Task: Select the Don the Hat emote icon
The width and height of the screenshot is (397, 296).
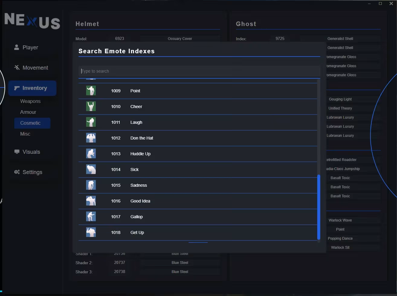Action: coord(91,138)
